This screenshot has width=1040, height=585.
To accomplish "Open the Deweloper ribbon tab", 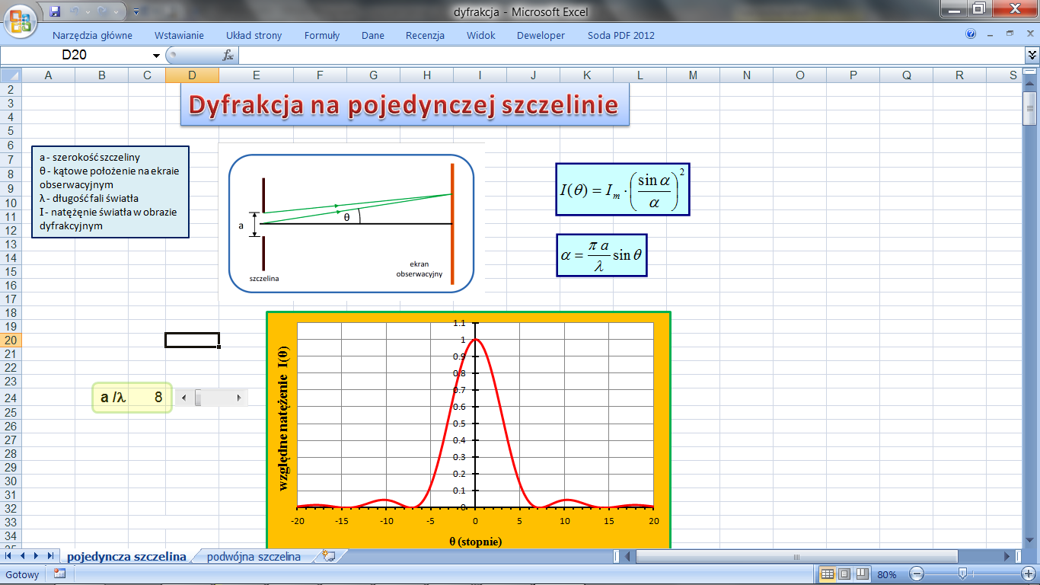I will (x=541, y=35).
